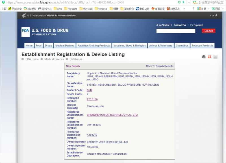Image resolution: width=226 pixels, height=163 pixels.
Task: Open the Links bookmark folder
Action: [58, 9]
